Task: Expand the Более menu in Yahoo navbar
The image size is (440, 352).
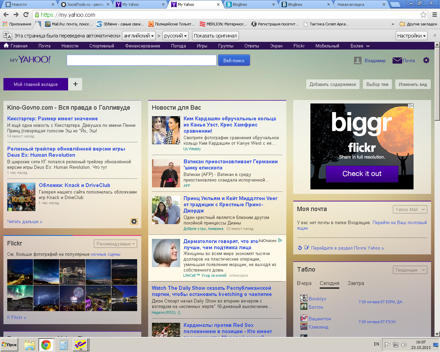Action: pyautogui.click(x=360, y=46)
